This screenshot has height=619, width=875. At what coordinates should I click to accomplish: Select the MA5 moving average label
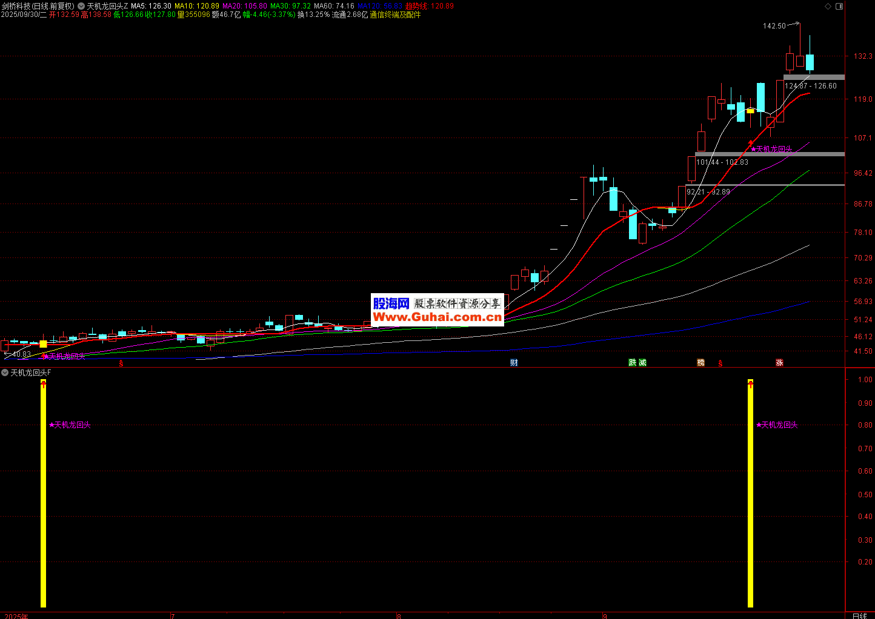pos(151,6)
